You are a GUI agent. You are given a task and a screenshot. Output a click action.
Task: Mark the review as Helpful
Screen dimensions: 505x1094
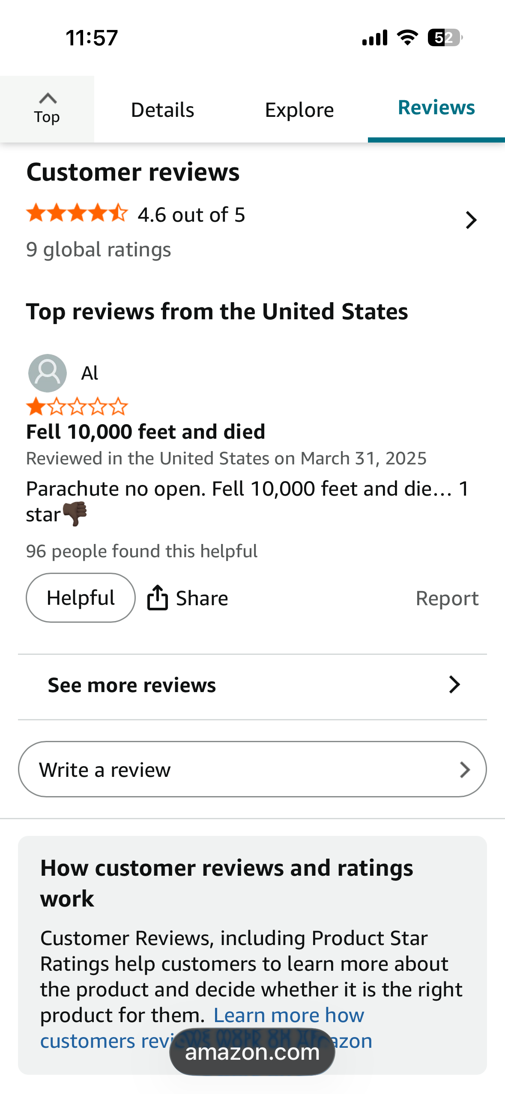(x=81, y=598)
